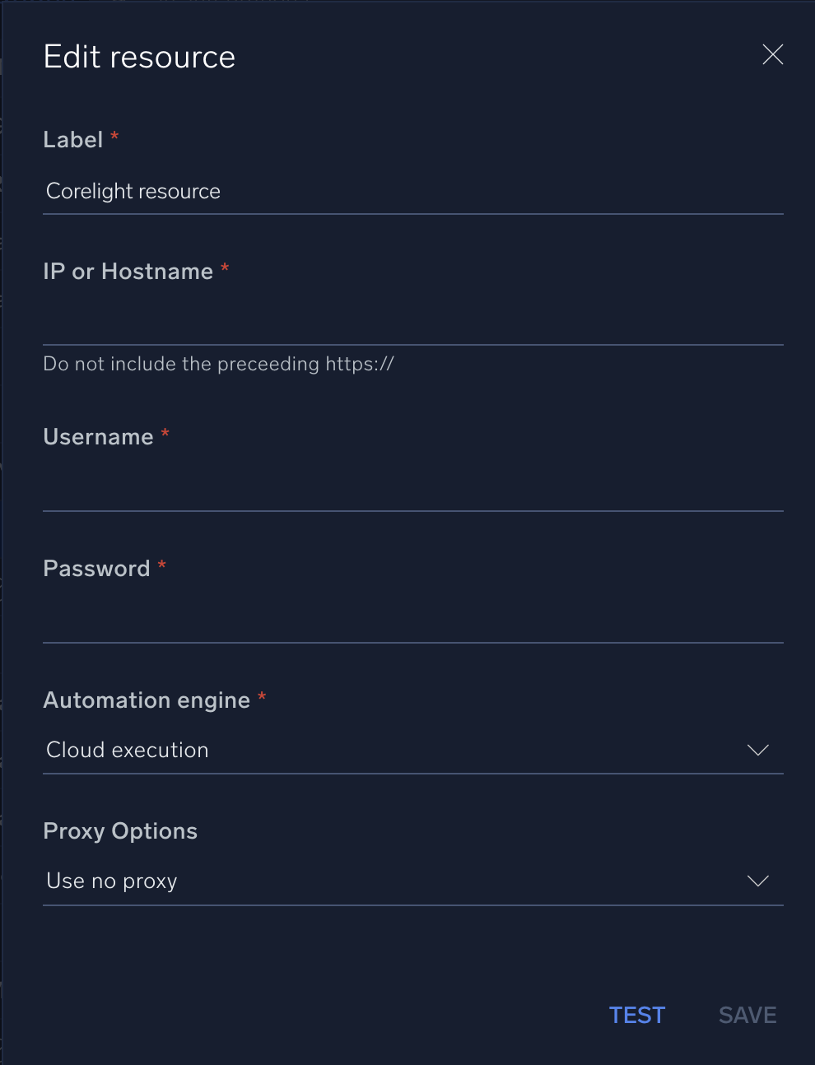
Task: Click the IP or Hostname caption
Action: [x=128, y=272]
